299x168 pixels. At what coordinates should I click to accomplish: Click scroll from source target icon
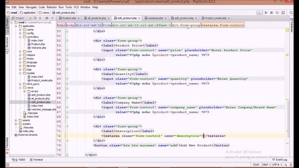coord(35,18)
